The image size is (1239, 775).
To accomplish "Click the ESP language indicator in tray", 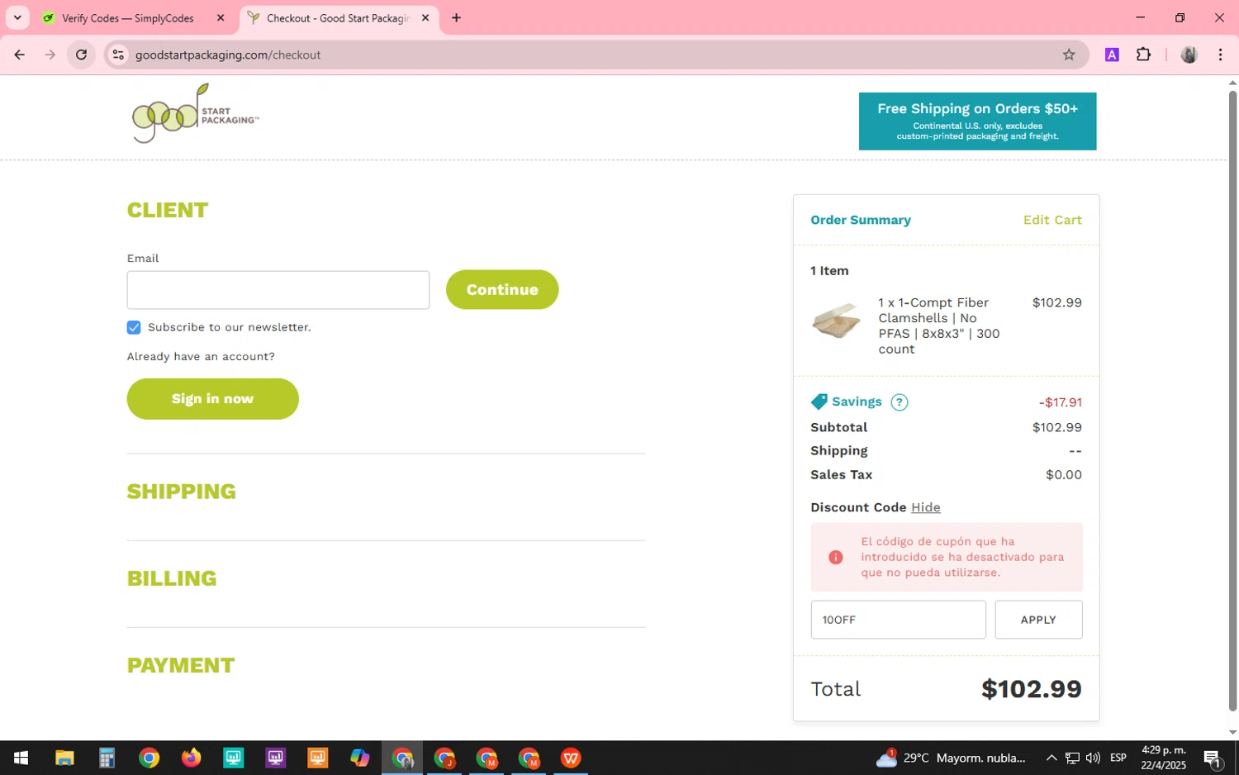I will coord(1118,758).
